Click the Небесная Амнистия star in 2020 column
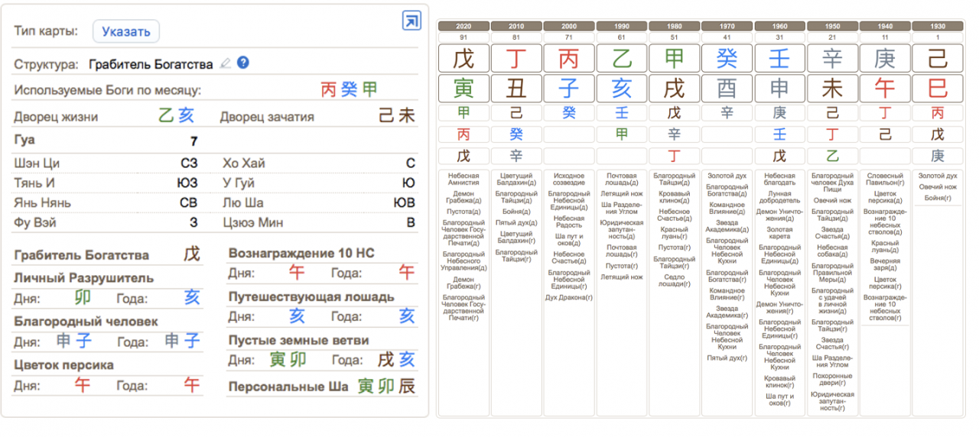Image resolution: width=979 pixels, height=437 pixels. tap(463, 179)
